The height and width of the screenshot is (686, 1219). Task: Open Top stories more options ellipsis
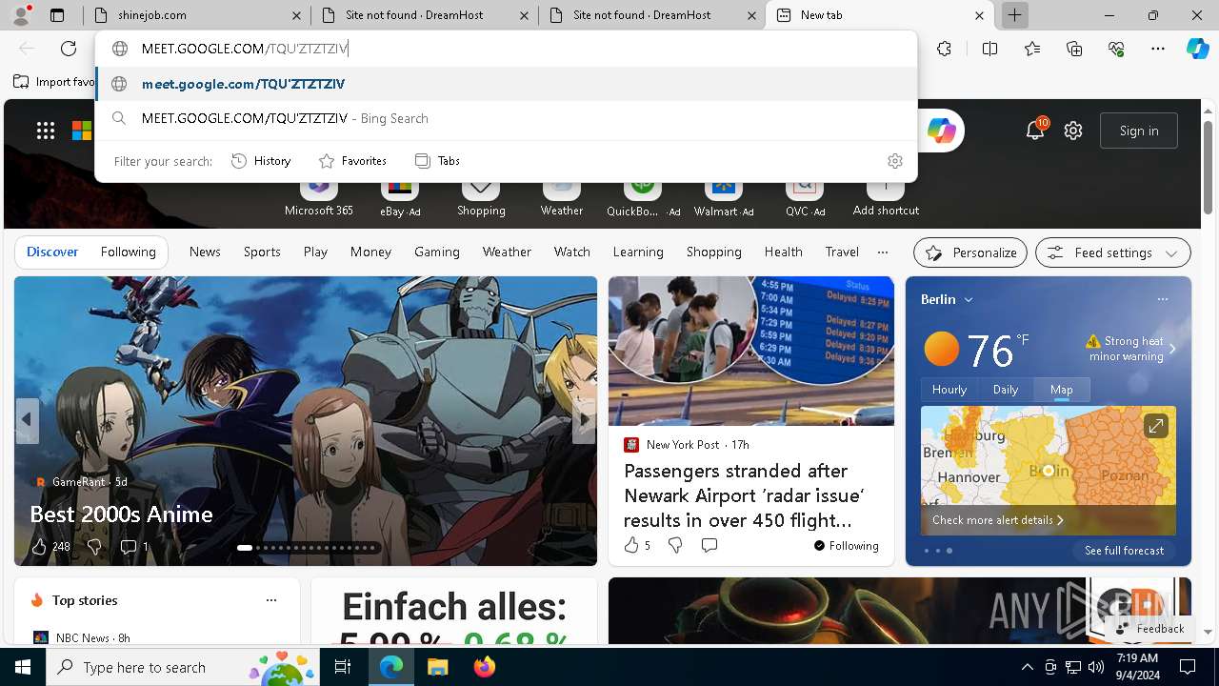click(271, 600)
